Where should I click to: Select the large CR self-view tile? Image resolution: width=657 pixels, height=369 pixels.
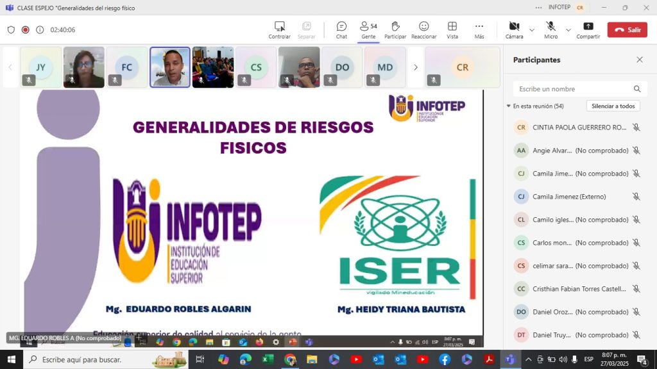click(463, 67)
